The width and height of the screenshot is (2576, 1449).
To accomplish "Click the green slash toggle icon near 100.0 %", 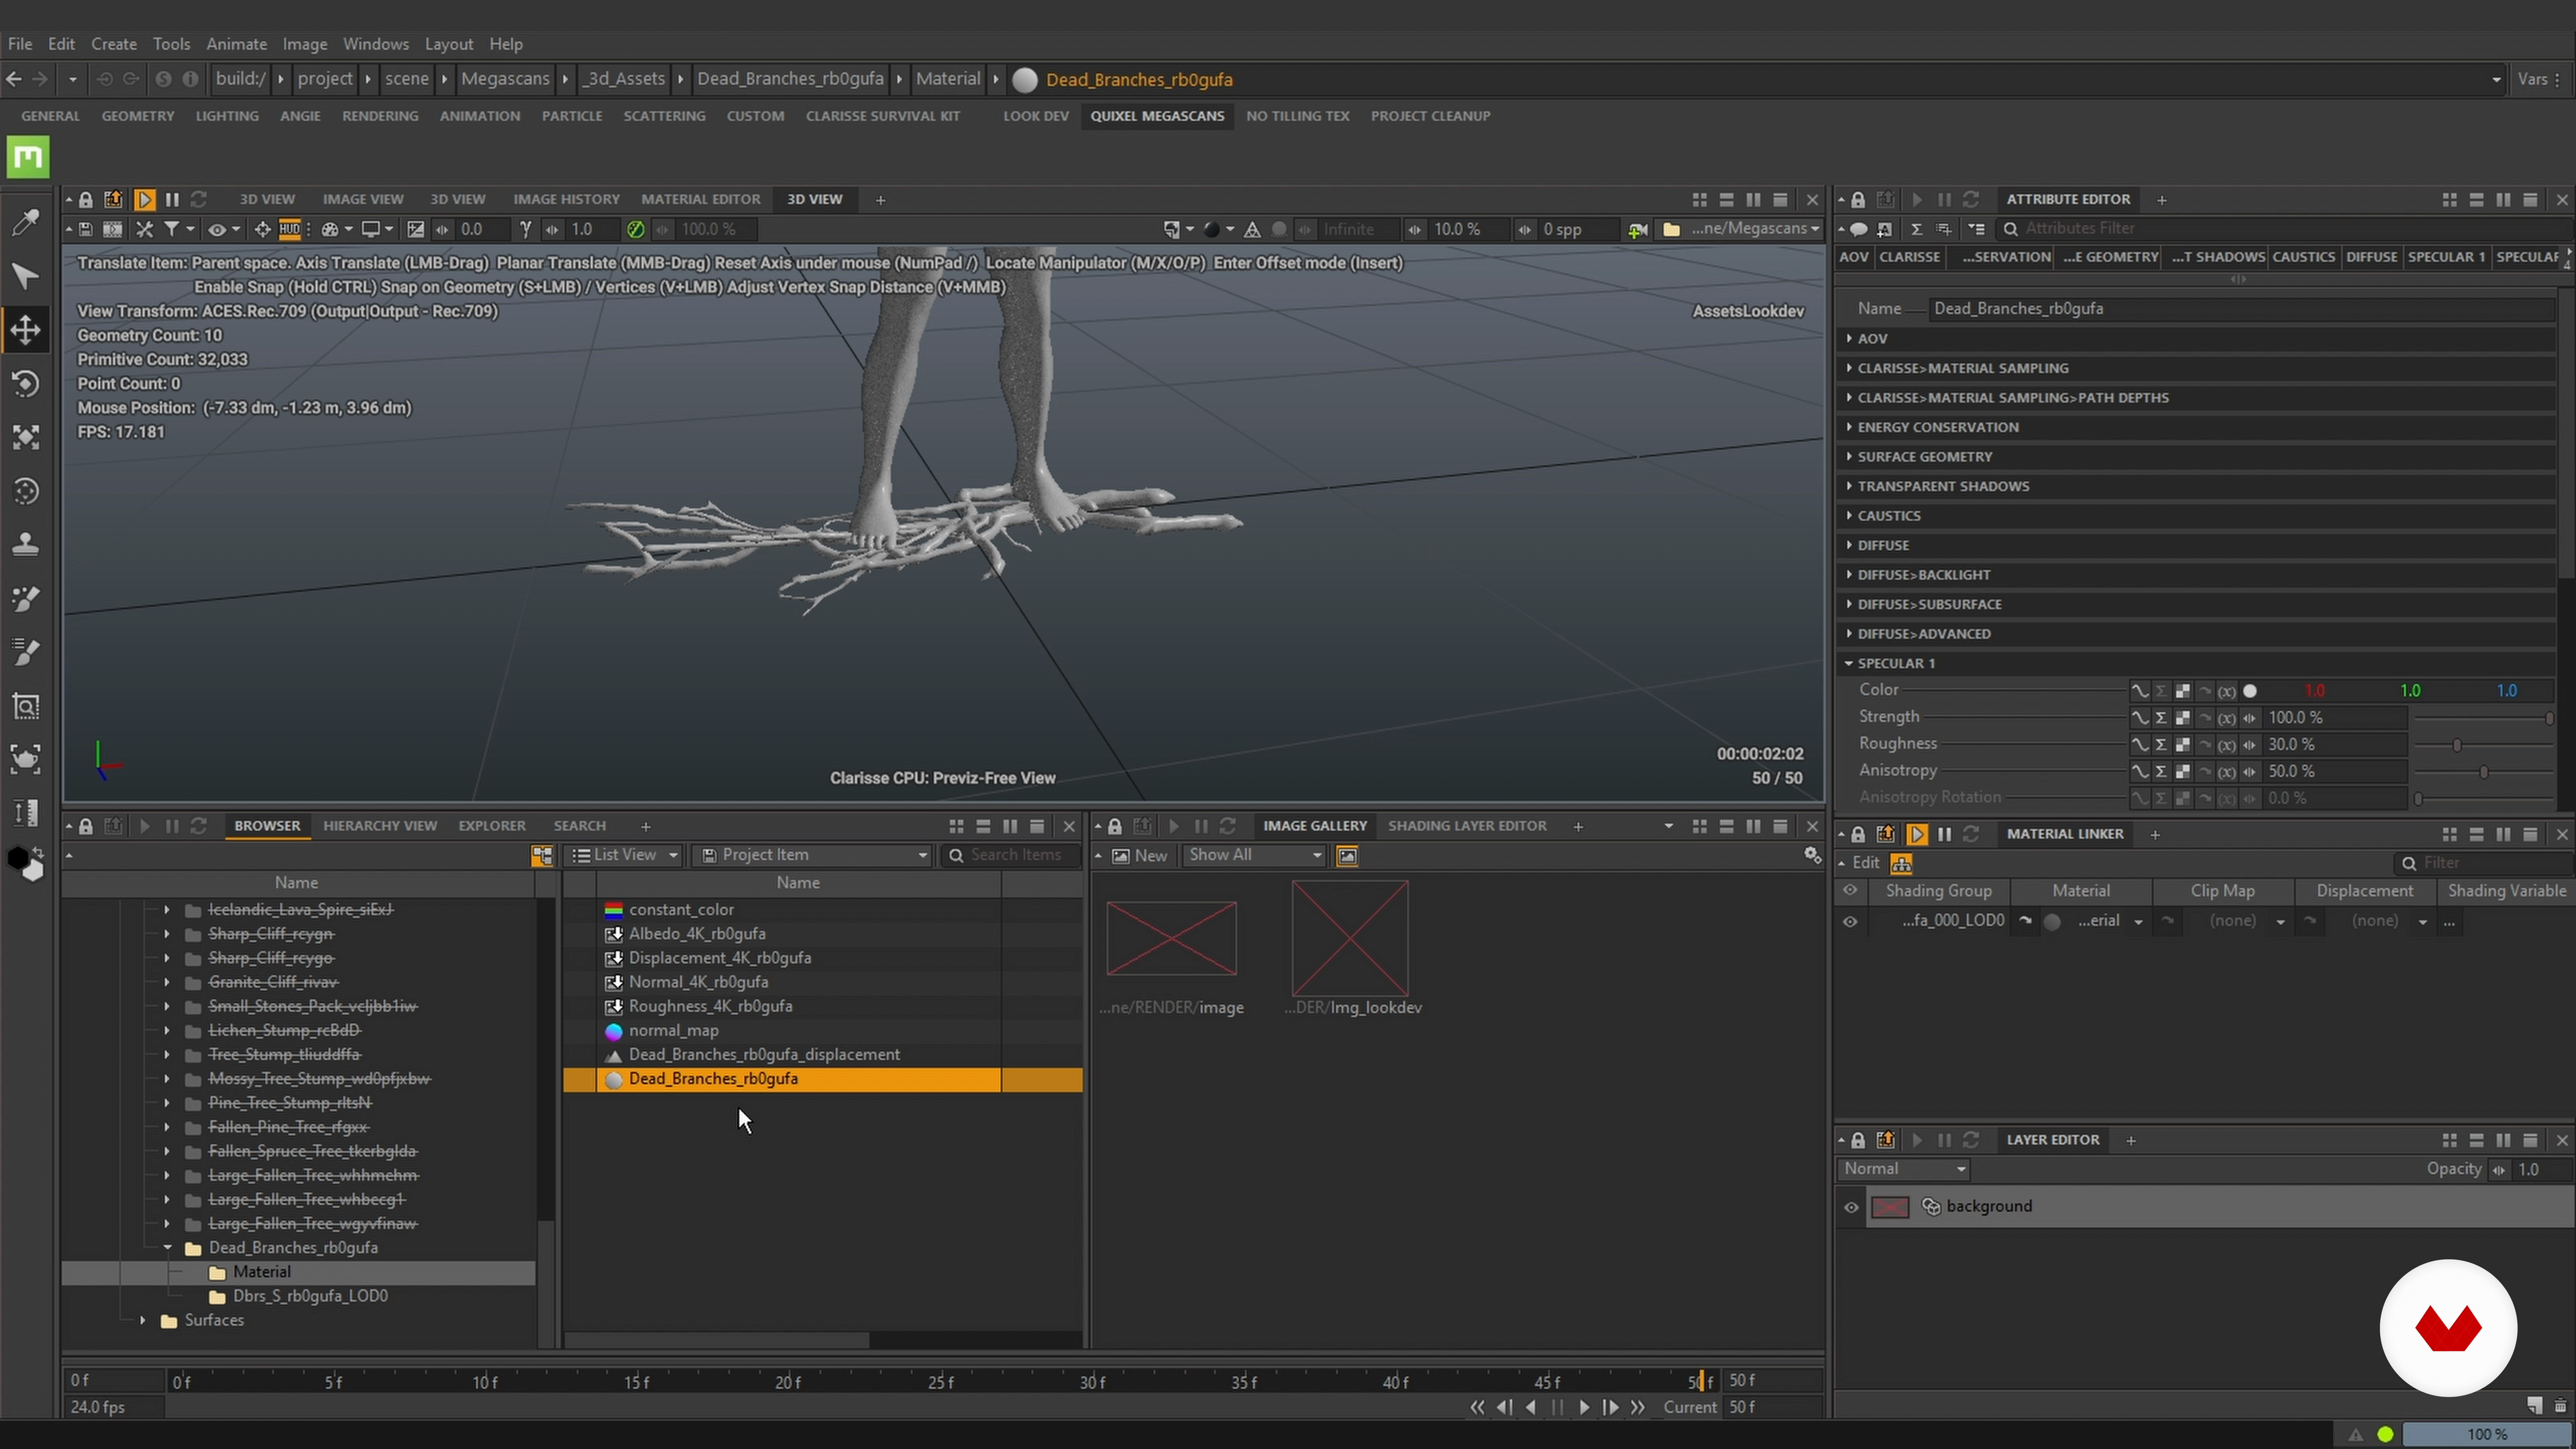I will (x=635, y=229).
